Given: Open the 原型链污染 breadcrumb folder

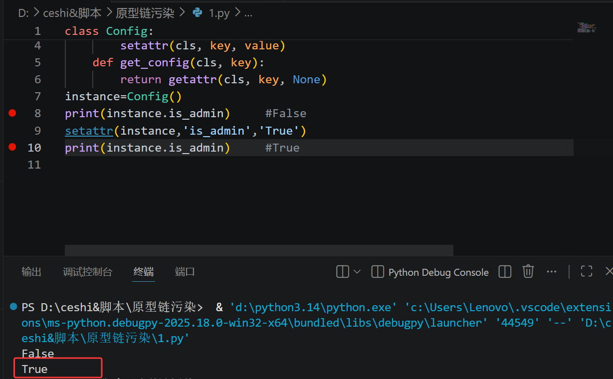Looking at the screenshot, I should (145, 13).
